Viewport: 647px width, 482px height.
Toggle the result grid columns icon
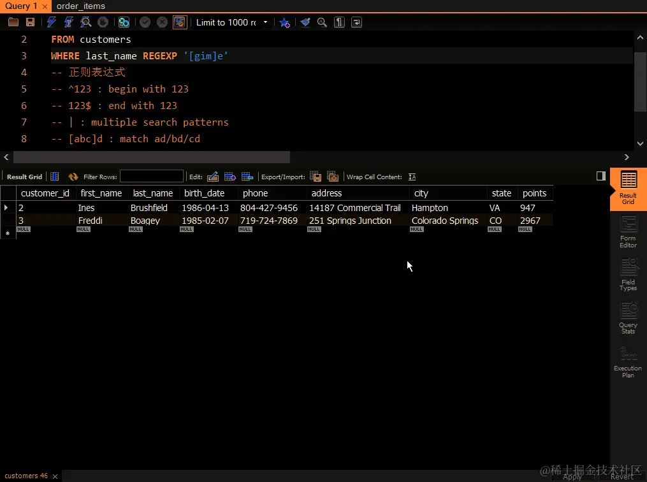pos(54,177)
